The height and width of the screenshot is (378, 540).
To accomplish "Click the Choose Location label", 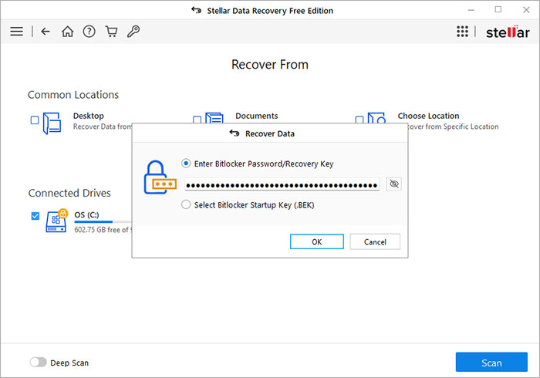I will [428, 116].
